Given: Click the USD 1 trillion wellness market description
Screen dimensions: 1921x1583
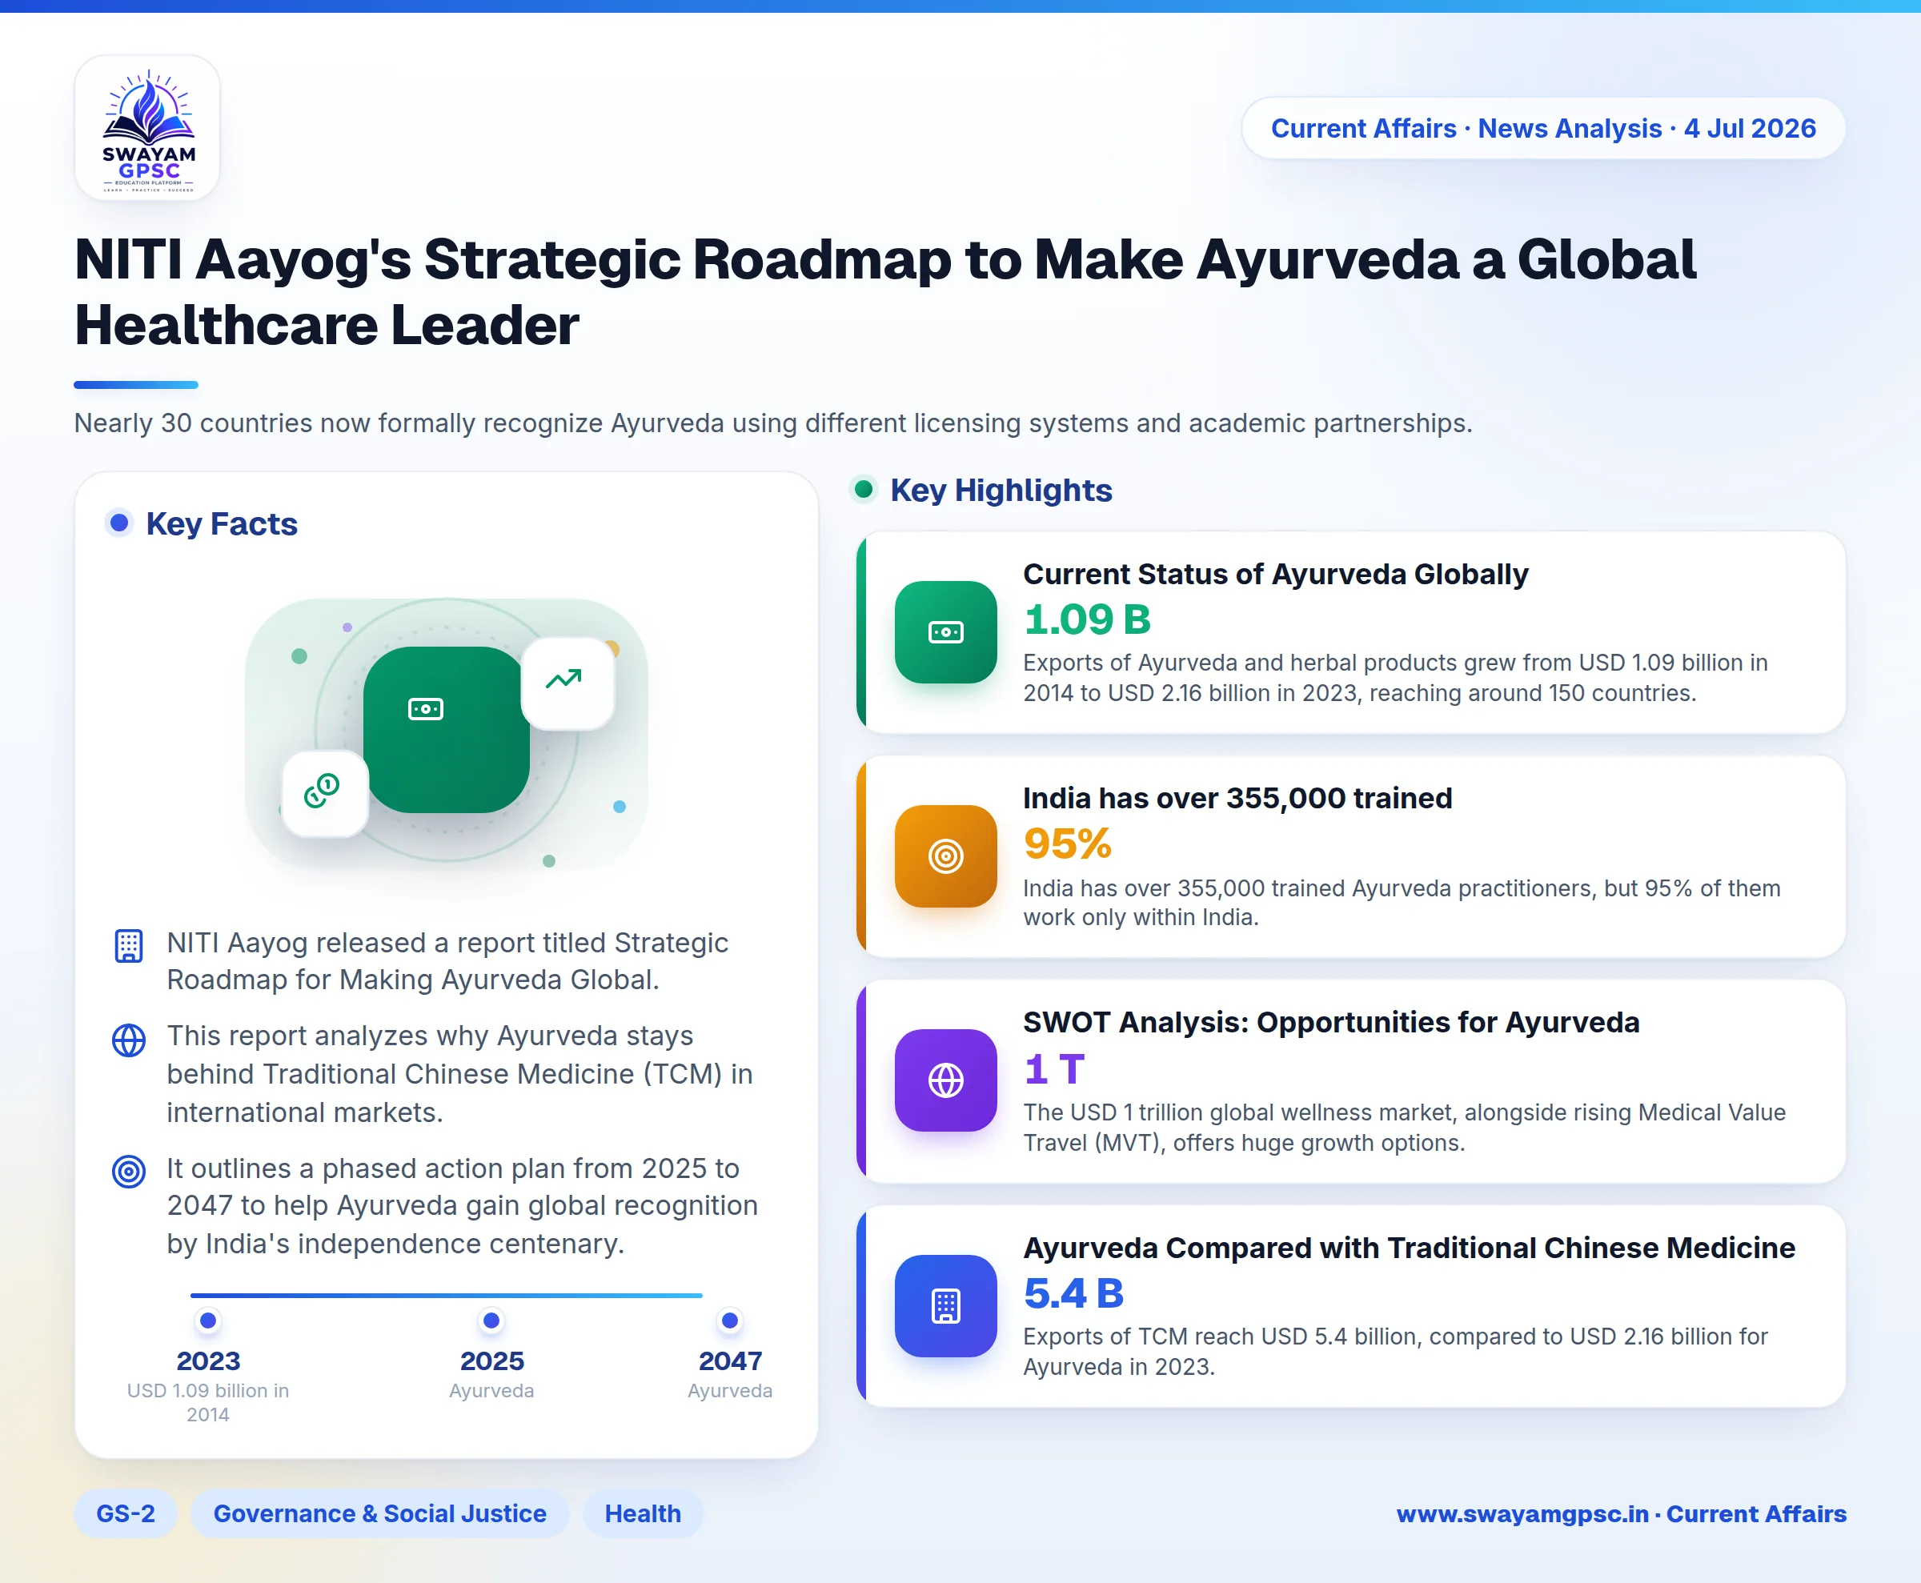Looking at the screenshot, I should point(1404,1127).
